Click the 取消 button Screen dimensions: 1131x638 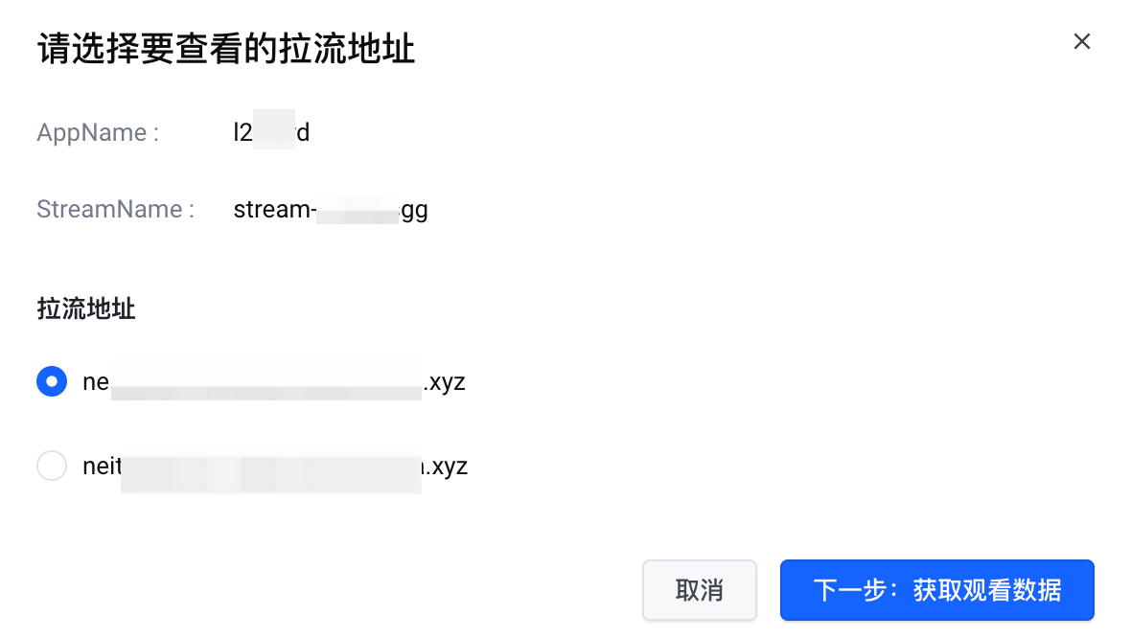(700, 590)
